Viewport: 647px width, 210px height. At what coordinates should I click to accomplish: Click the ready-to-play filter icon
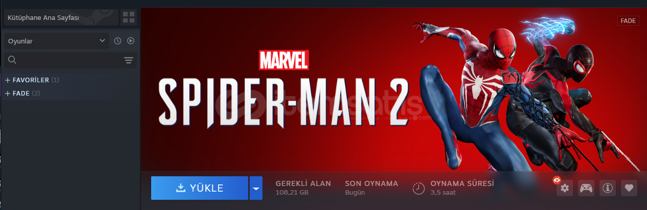click(x=131, y=41)
